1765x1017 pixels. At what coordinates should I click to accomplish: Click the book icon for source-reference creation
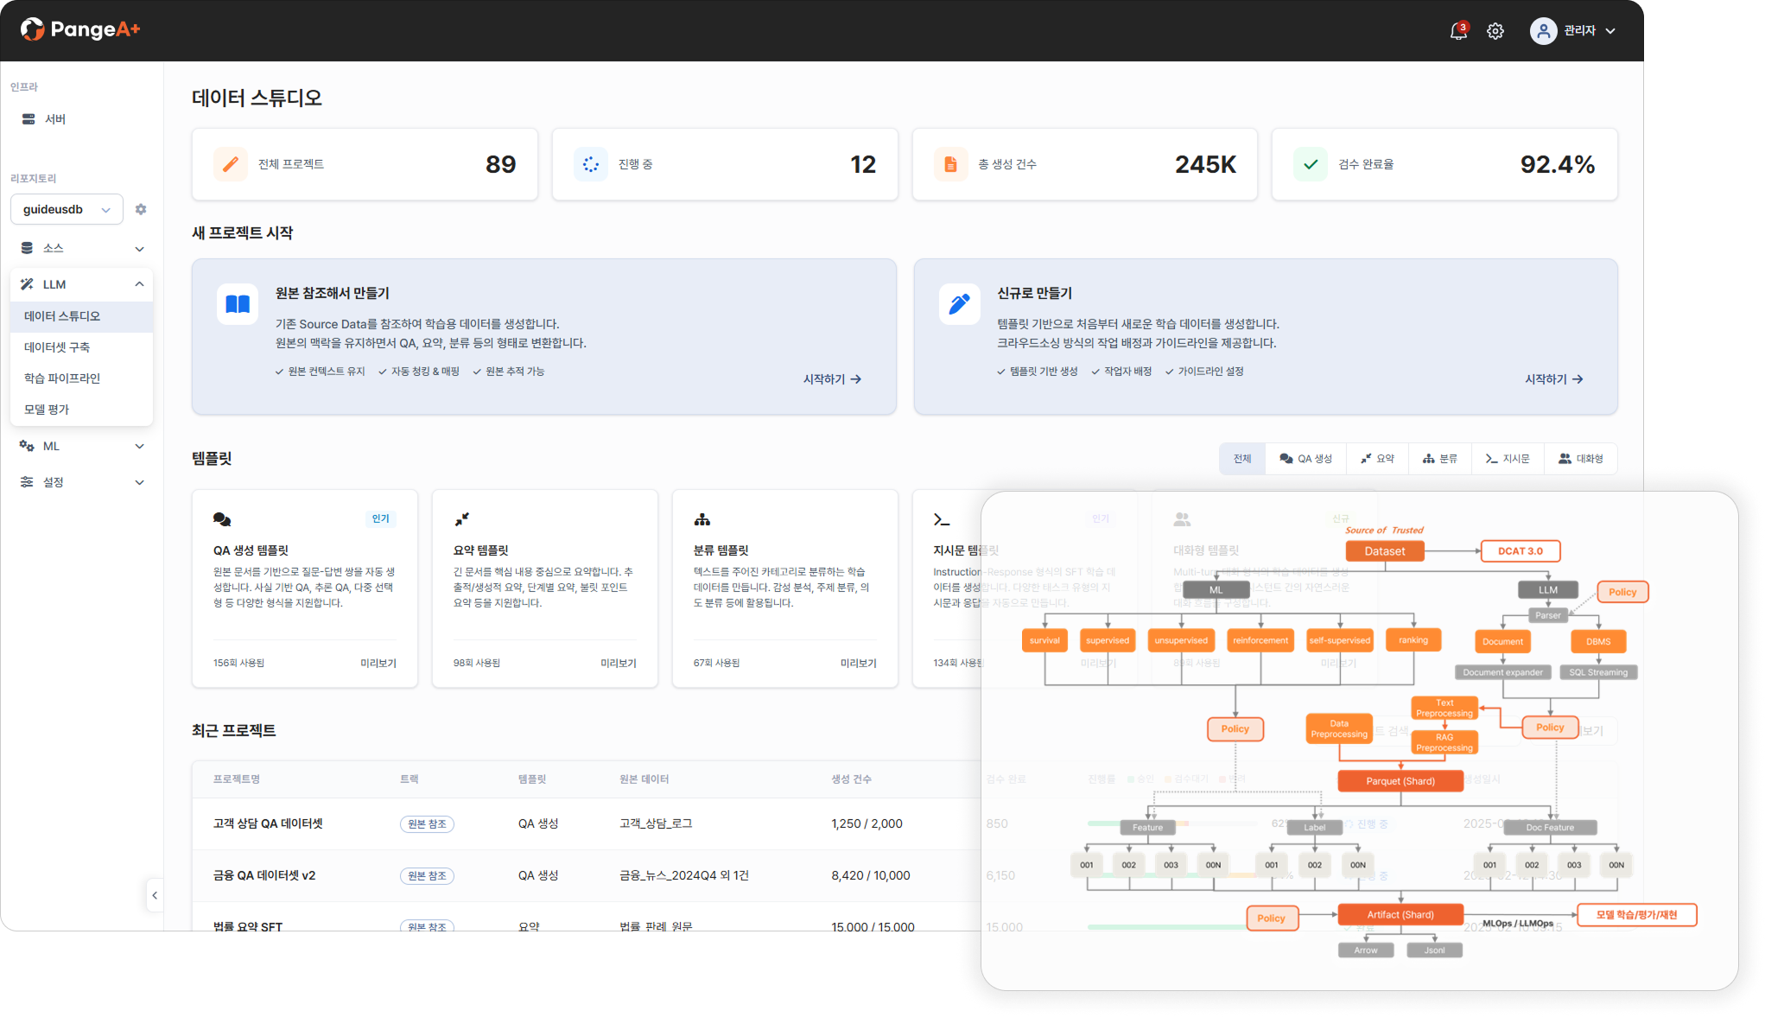pyautogui.click(x=238, y=304)
